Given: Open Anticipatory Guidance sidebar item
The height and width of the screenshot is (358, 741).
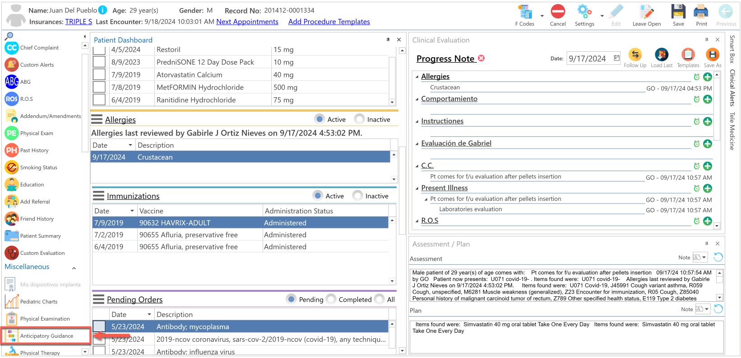Looking at the screenshot, I should (39, 336).
